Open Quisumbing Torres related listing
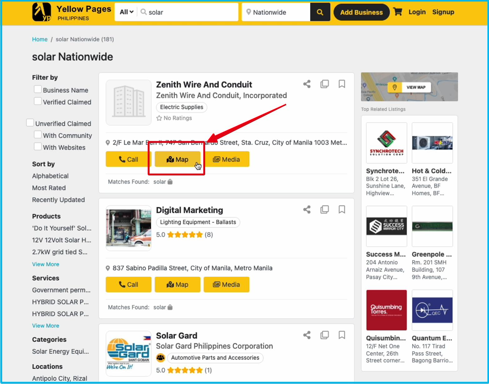Image resolution: width=489 pixels, height=384 pixels. click(x=386, y=326)
